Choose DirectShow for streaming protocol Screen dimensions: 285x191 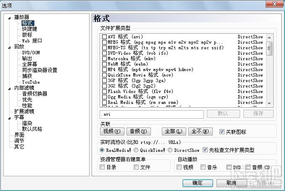click(170, 150)
